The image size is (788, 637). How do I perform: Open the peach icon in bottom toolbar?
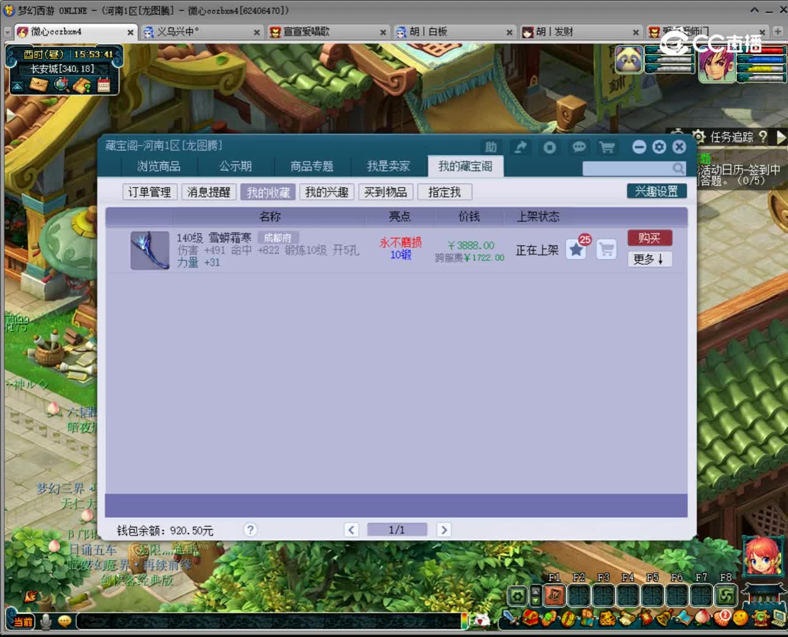click(702, 617)
